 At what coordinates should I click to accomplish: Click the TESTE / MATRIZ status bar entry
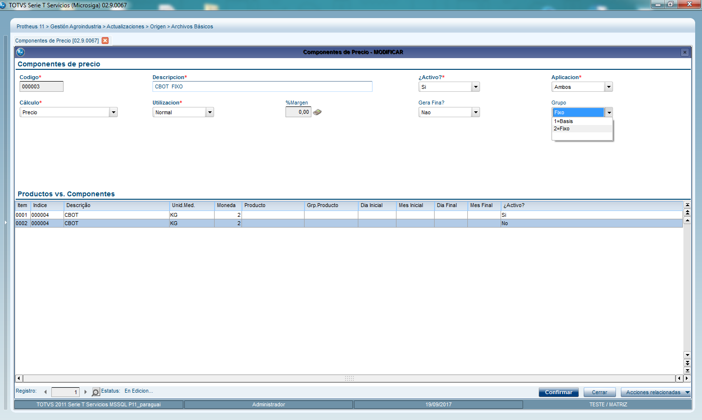click(x=608, y=404)
